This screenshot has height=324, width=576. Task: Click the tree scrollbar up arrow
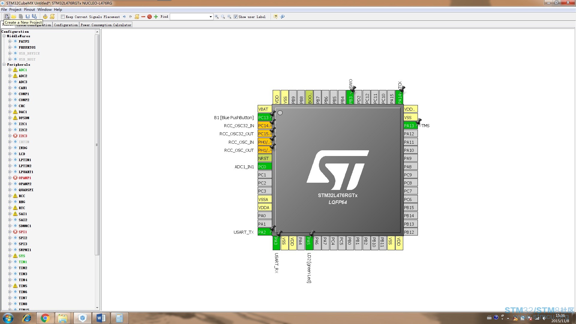[x=97, y=31]
